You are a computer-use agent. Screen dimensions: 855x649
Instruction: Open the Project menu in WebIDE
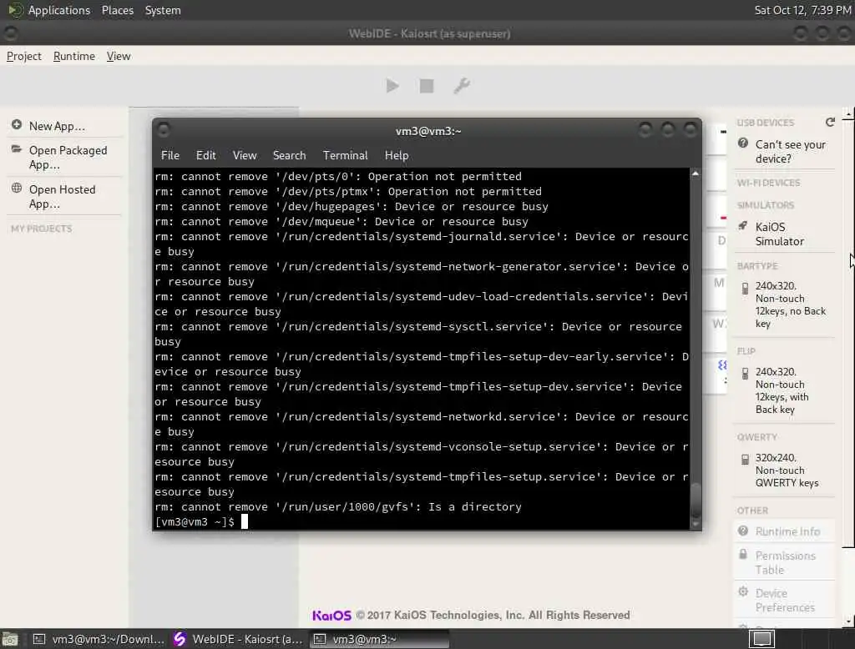coord(24,56)
